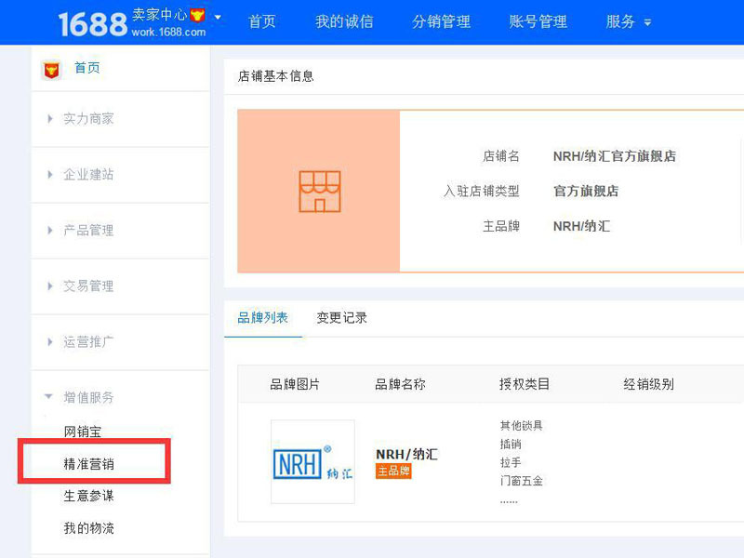The height and width of the screenshot is (558, 744).
Task: Open 我的诚信 in top navigation
Action: 343,22
